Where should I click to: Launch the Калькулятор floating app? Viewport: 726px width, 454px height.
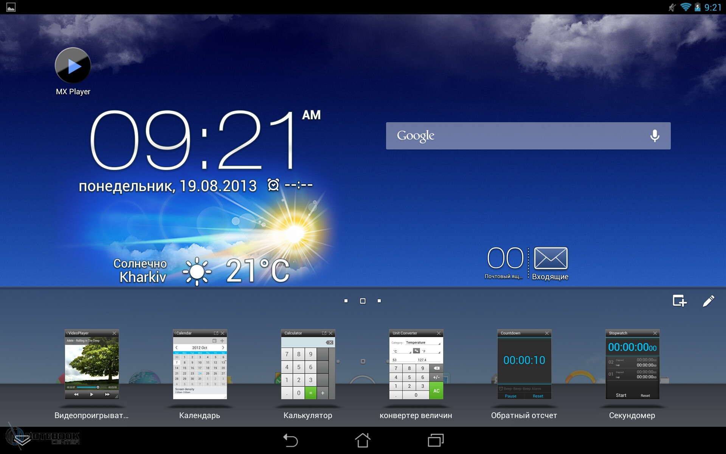click(308, 364)
